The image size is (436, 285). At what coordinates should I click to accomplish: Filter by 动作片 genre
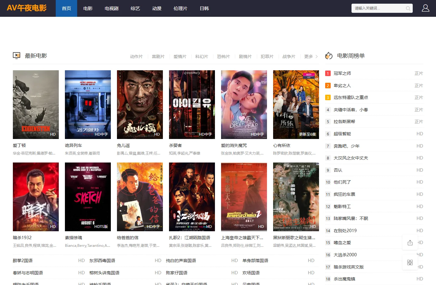(x=136, y=57)
